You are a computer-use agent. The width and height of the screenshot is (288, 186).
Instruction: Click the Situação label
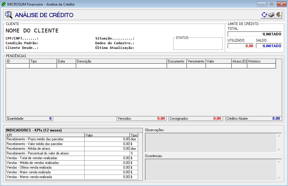pyautogui.click(x=115, y=38)
